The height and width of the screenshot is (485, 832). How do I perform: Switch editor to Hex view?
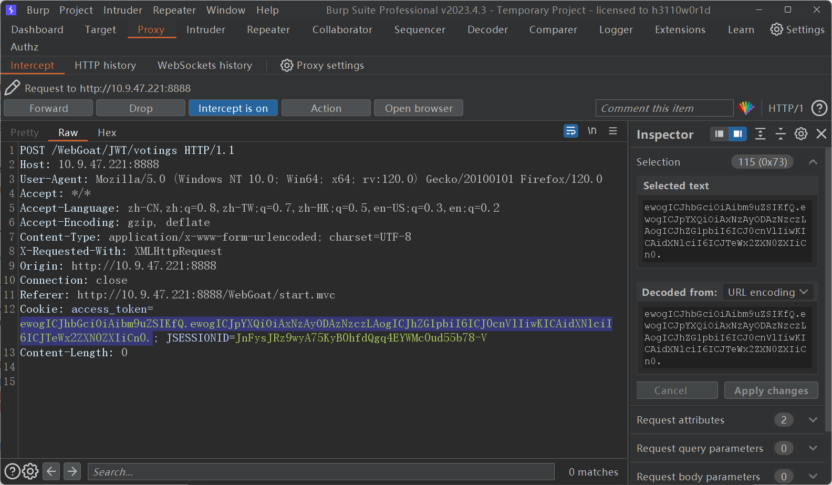point(107,132)
